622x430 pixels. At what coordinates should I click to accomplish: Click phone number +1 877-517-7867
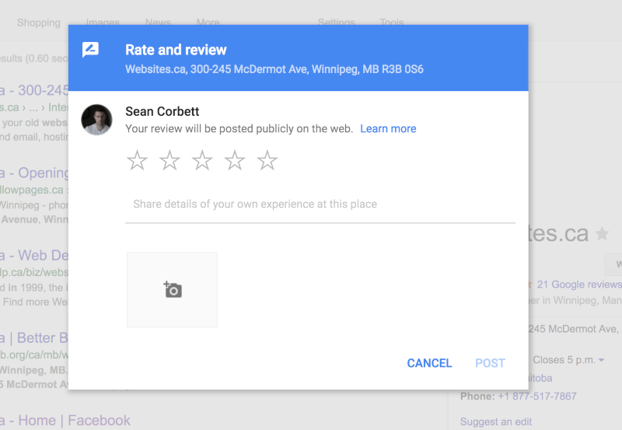537,396
